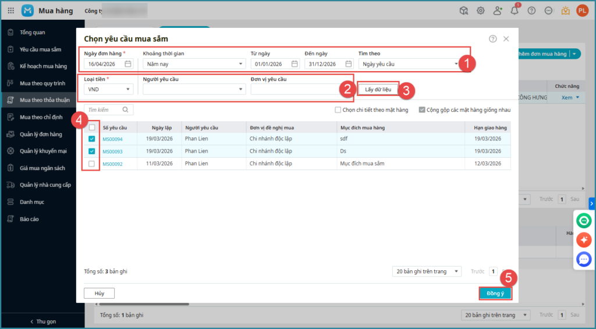Enable Chọn chi tiết theo mặt hàng
Viewport: 596px width, 329px height.
[338, 109]
